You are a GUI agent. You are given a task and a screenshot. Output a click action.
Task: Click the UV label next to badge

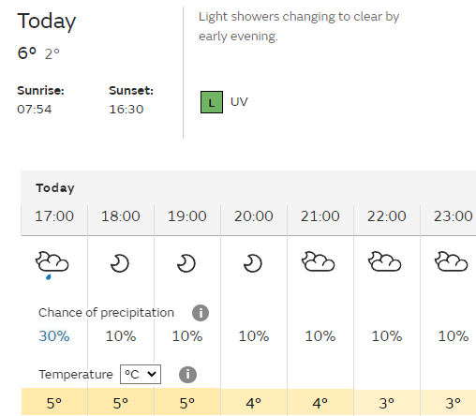point(239,102)
